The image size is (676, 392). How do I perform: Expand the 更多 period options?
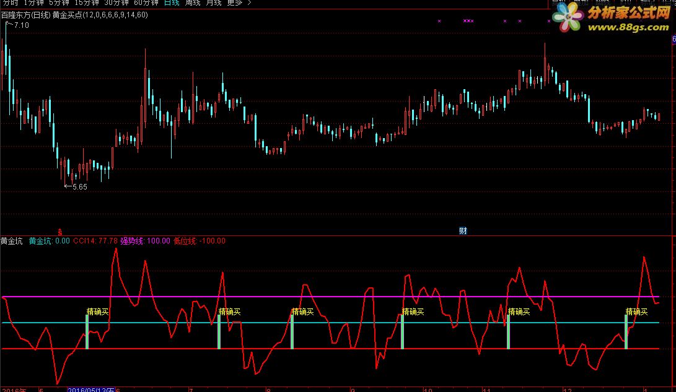pos(239,2)
